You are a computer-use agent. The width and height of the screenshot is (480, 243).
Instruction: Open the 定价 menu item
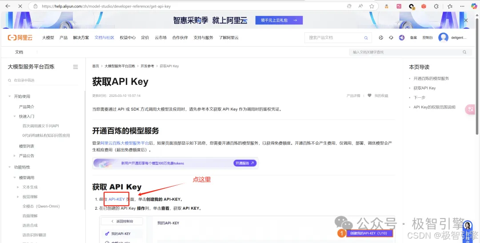145,38
